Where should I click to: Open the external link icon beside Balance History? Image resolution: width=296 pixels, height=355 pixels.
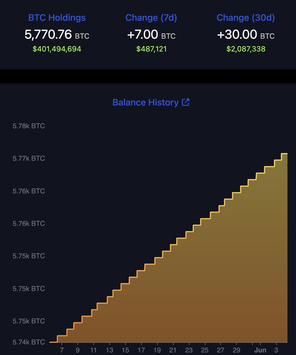186,102
